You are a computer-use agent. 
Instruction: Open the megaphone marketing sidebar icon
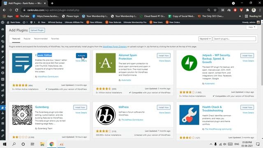coord(3,96)
